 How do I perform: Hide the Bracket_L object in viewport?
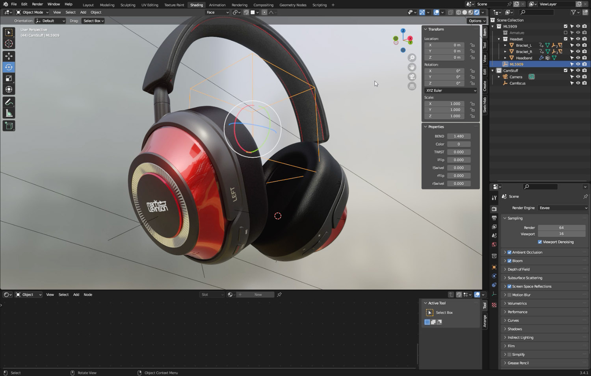tap(578, 45)
